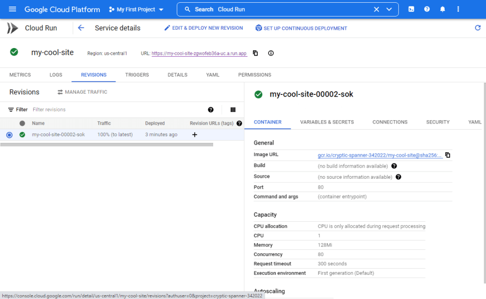
Task: Open the hamburger navigation menu
Action: 12,9
